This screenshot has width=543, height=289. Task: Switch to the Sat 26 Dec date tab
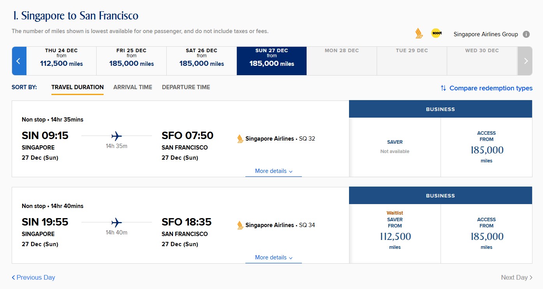click(x=201, y=61)
